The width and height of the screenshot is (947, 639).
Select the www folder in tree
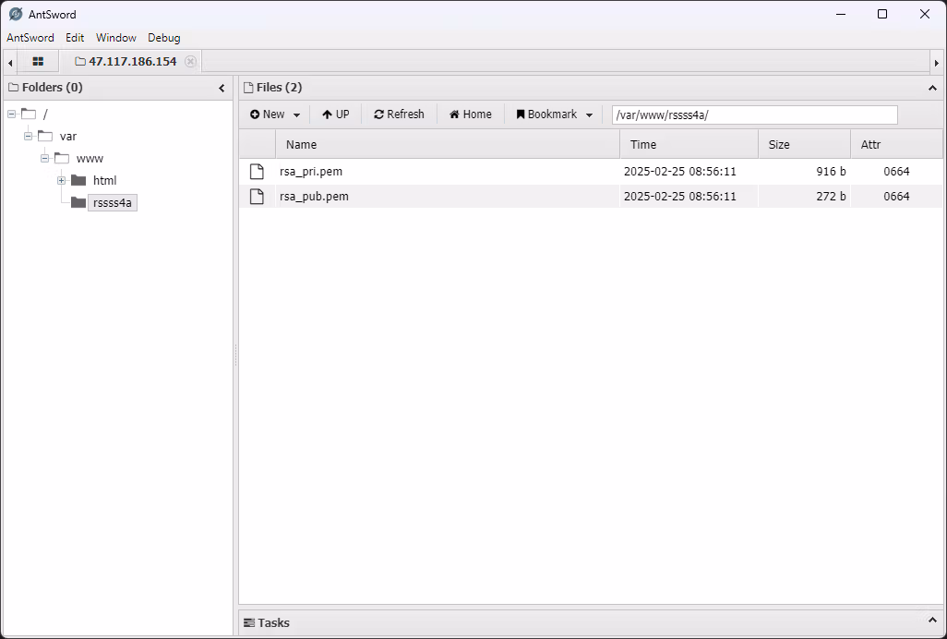[x=90, y=159]
